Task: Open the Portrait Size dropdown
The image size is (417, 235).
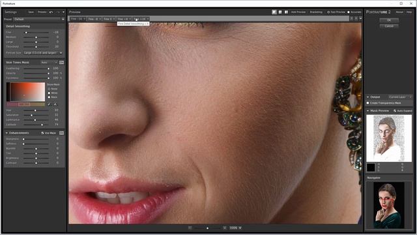Action: tap(42, 53)
